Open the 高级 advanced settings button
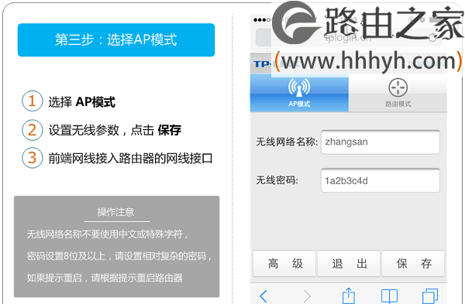Image resolution: width=465 pixels, height=304 pixels. [x=284, y=264]
